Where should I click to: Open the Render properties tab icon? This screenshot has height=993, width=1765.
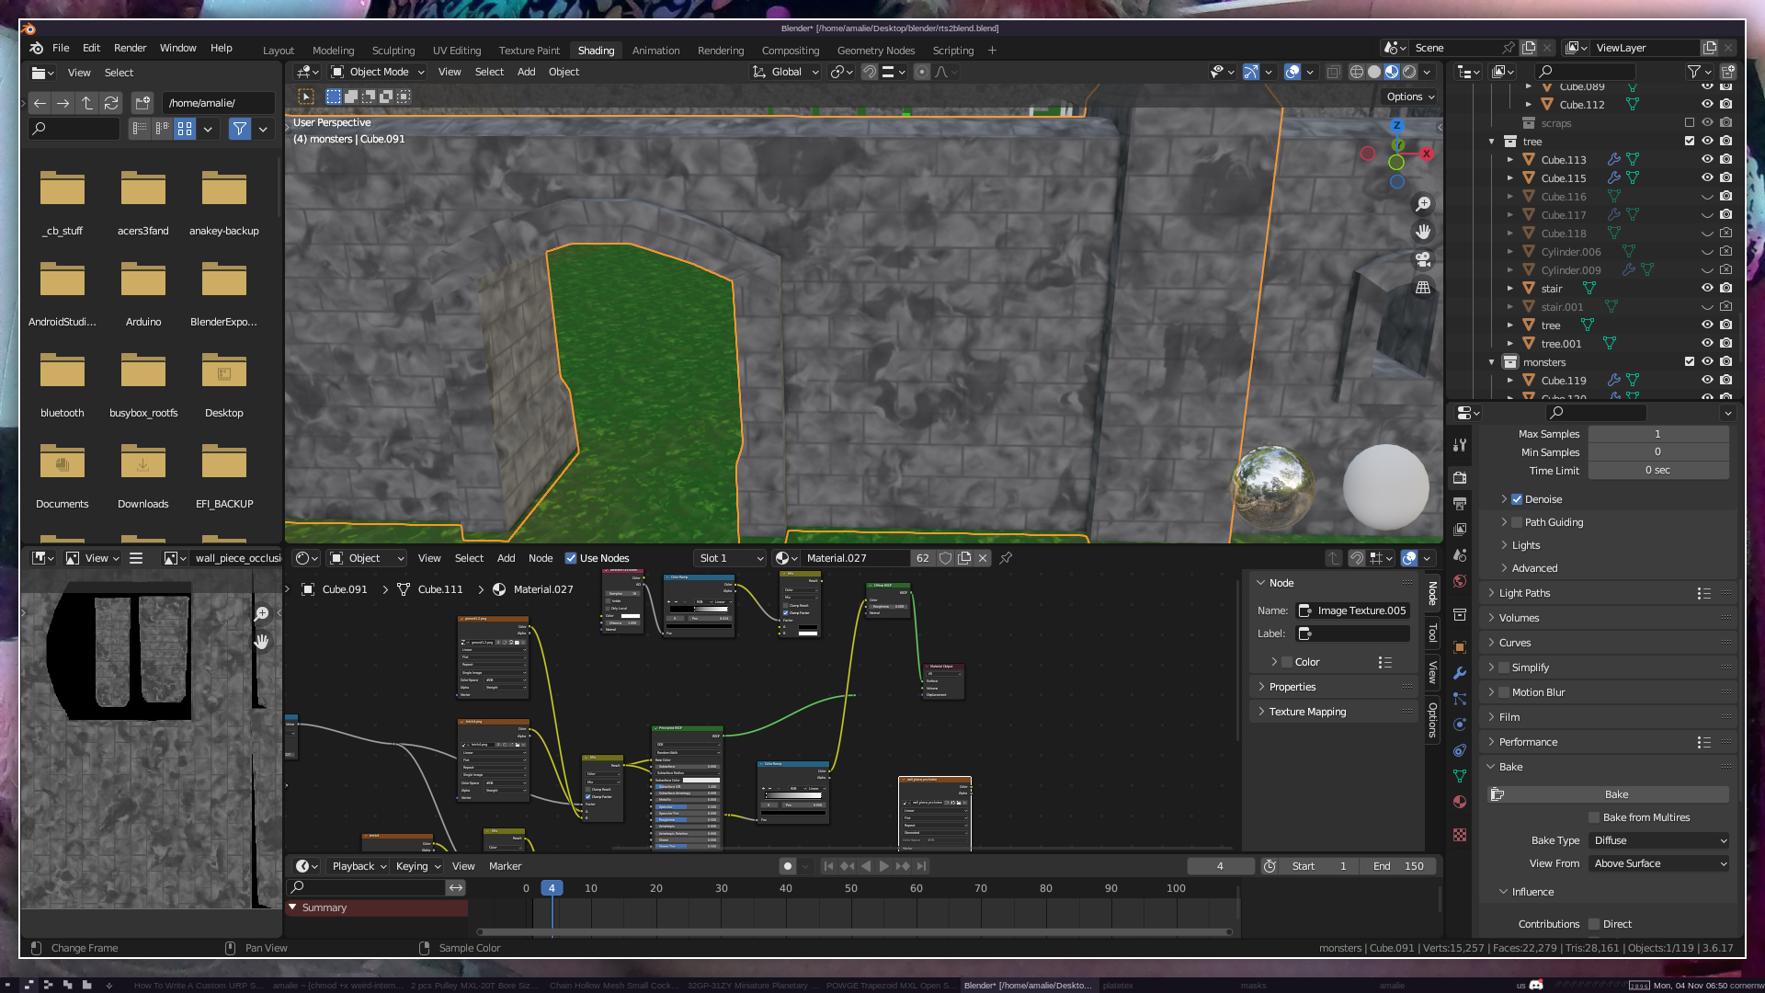(x=1460, y=477)
